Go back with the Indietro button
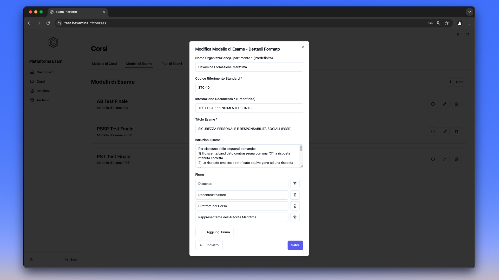Screen dimensions: 499x280 tap(209, 245)
